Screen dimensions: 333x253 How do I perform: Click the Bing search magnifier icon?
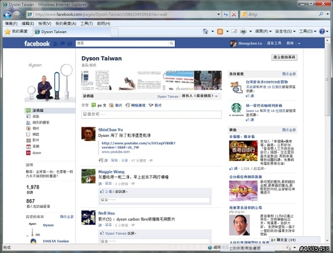point(321,14)
